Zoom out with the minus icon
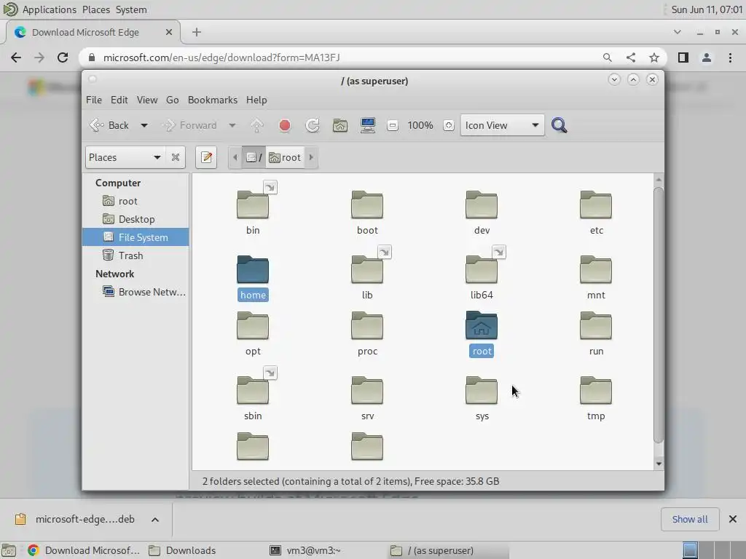This screenshot has width=746, height=559. pos(393,125)
